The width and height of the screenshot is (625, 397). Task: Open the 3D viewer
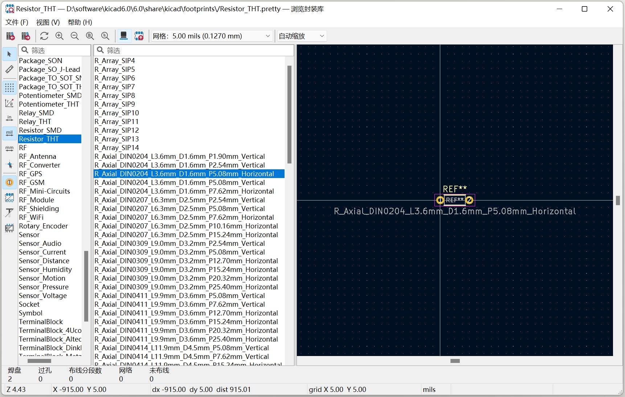click(124, 36)
